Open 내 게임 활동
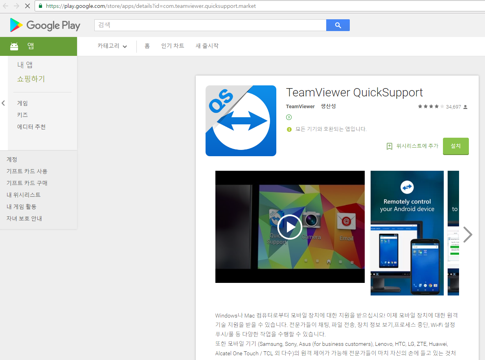The image size is (485, 360). 22,207
